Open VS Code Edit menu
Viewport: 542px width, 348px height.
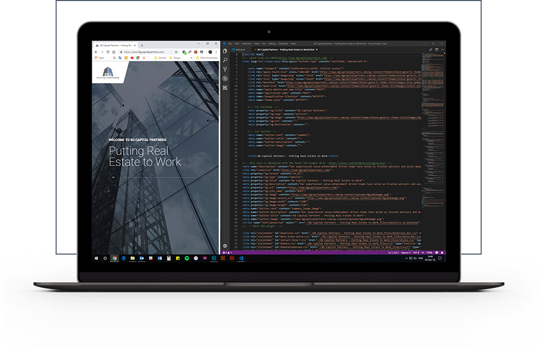[237, 43]
